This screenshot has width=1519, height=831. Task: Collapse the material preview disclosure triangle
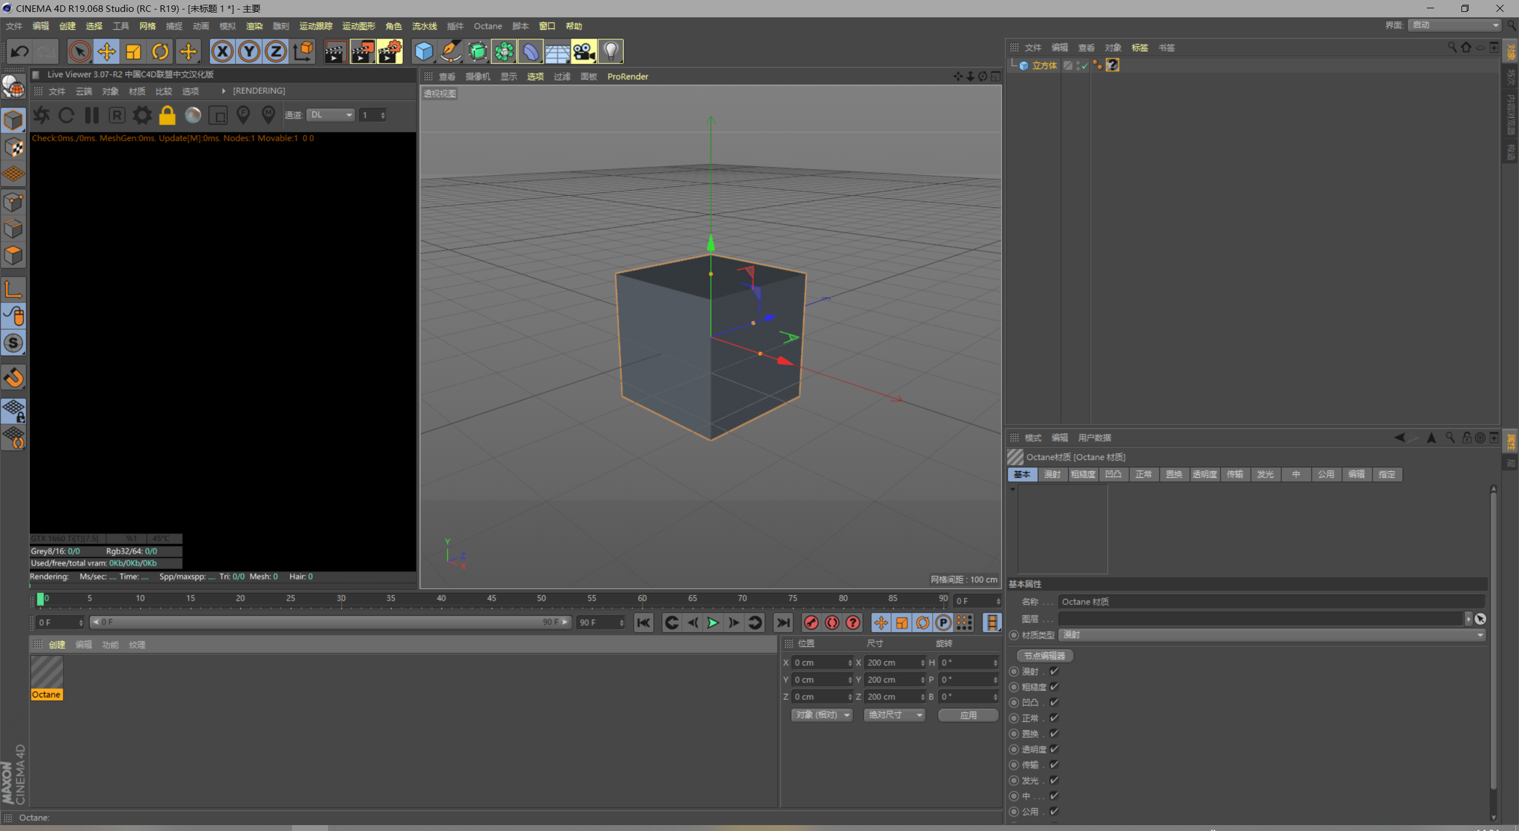click(x=1013, y=490)
